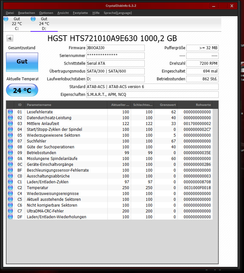Viewport: 244px width, 273px height.
Task: Click status orb of Geräte-Einschaltvorgänge row
Action: pyautogui.click(x=10, y=165)
